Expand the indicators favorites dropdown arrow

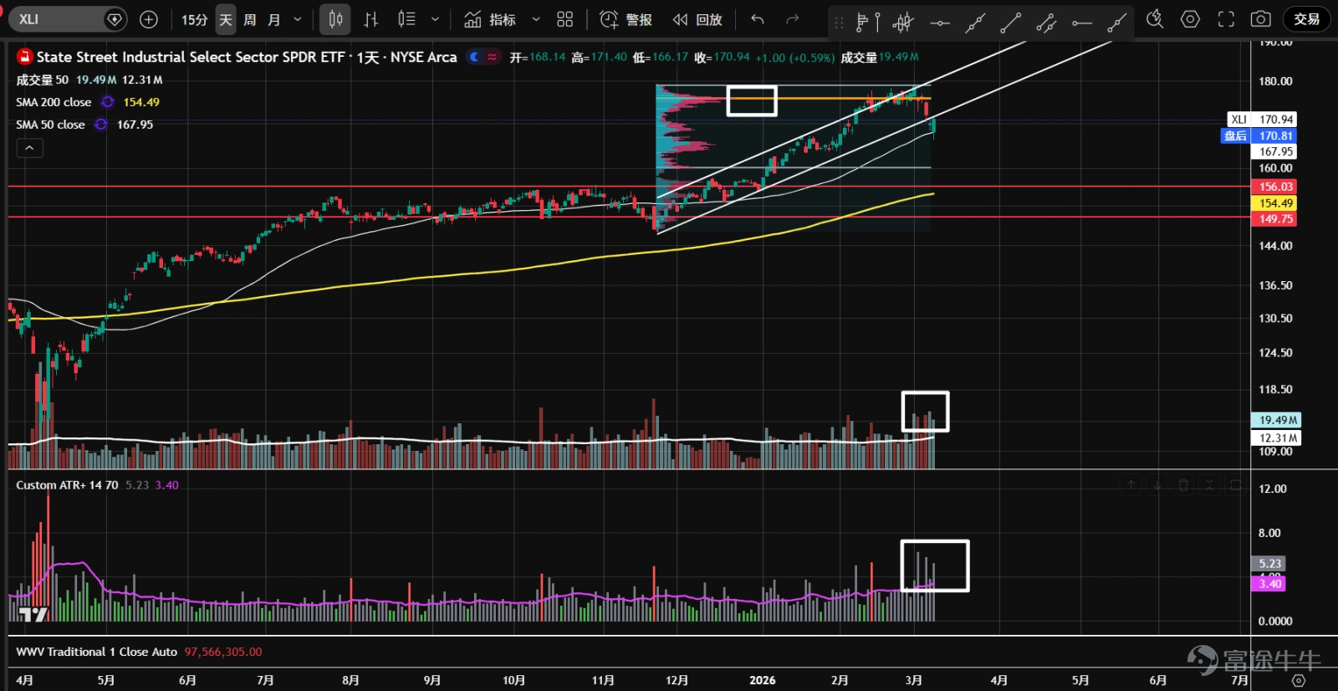[x=536, y=19]
